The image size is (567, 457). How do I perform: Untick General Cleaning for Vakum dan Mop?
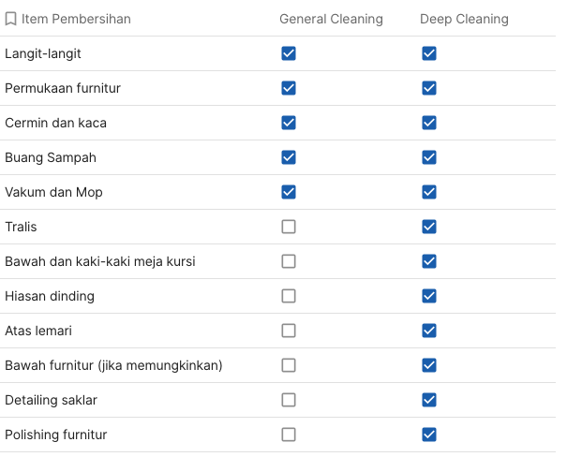click(x=289, y=192)
